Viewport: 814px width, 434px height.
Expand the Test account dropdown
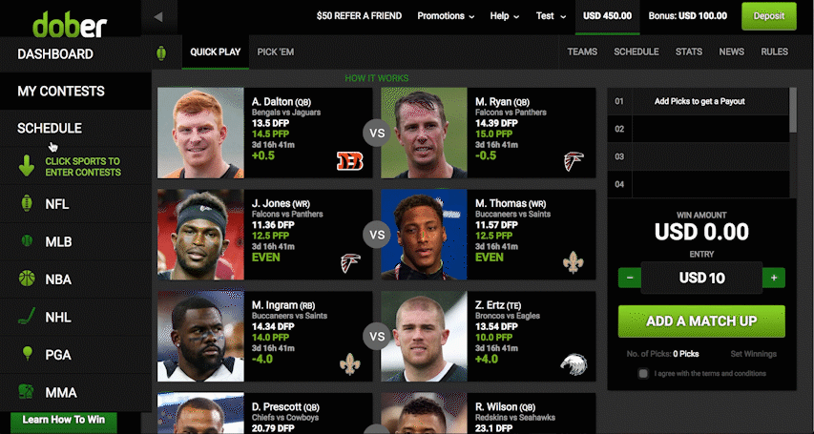coord(551,16)
